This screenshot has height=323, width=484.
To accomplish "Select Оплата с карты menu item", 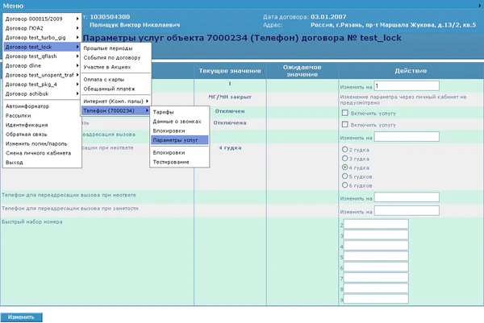I will 106,78.
